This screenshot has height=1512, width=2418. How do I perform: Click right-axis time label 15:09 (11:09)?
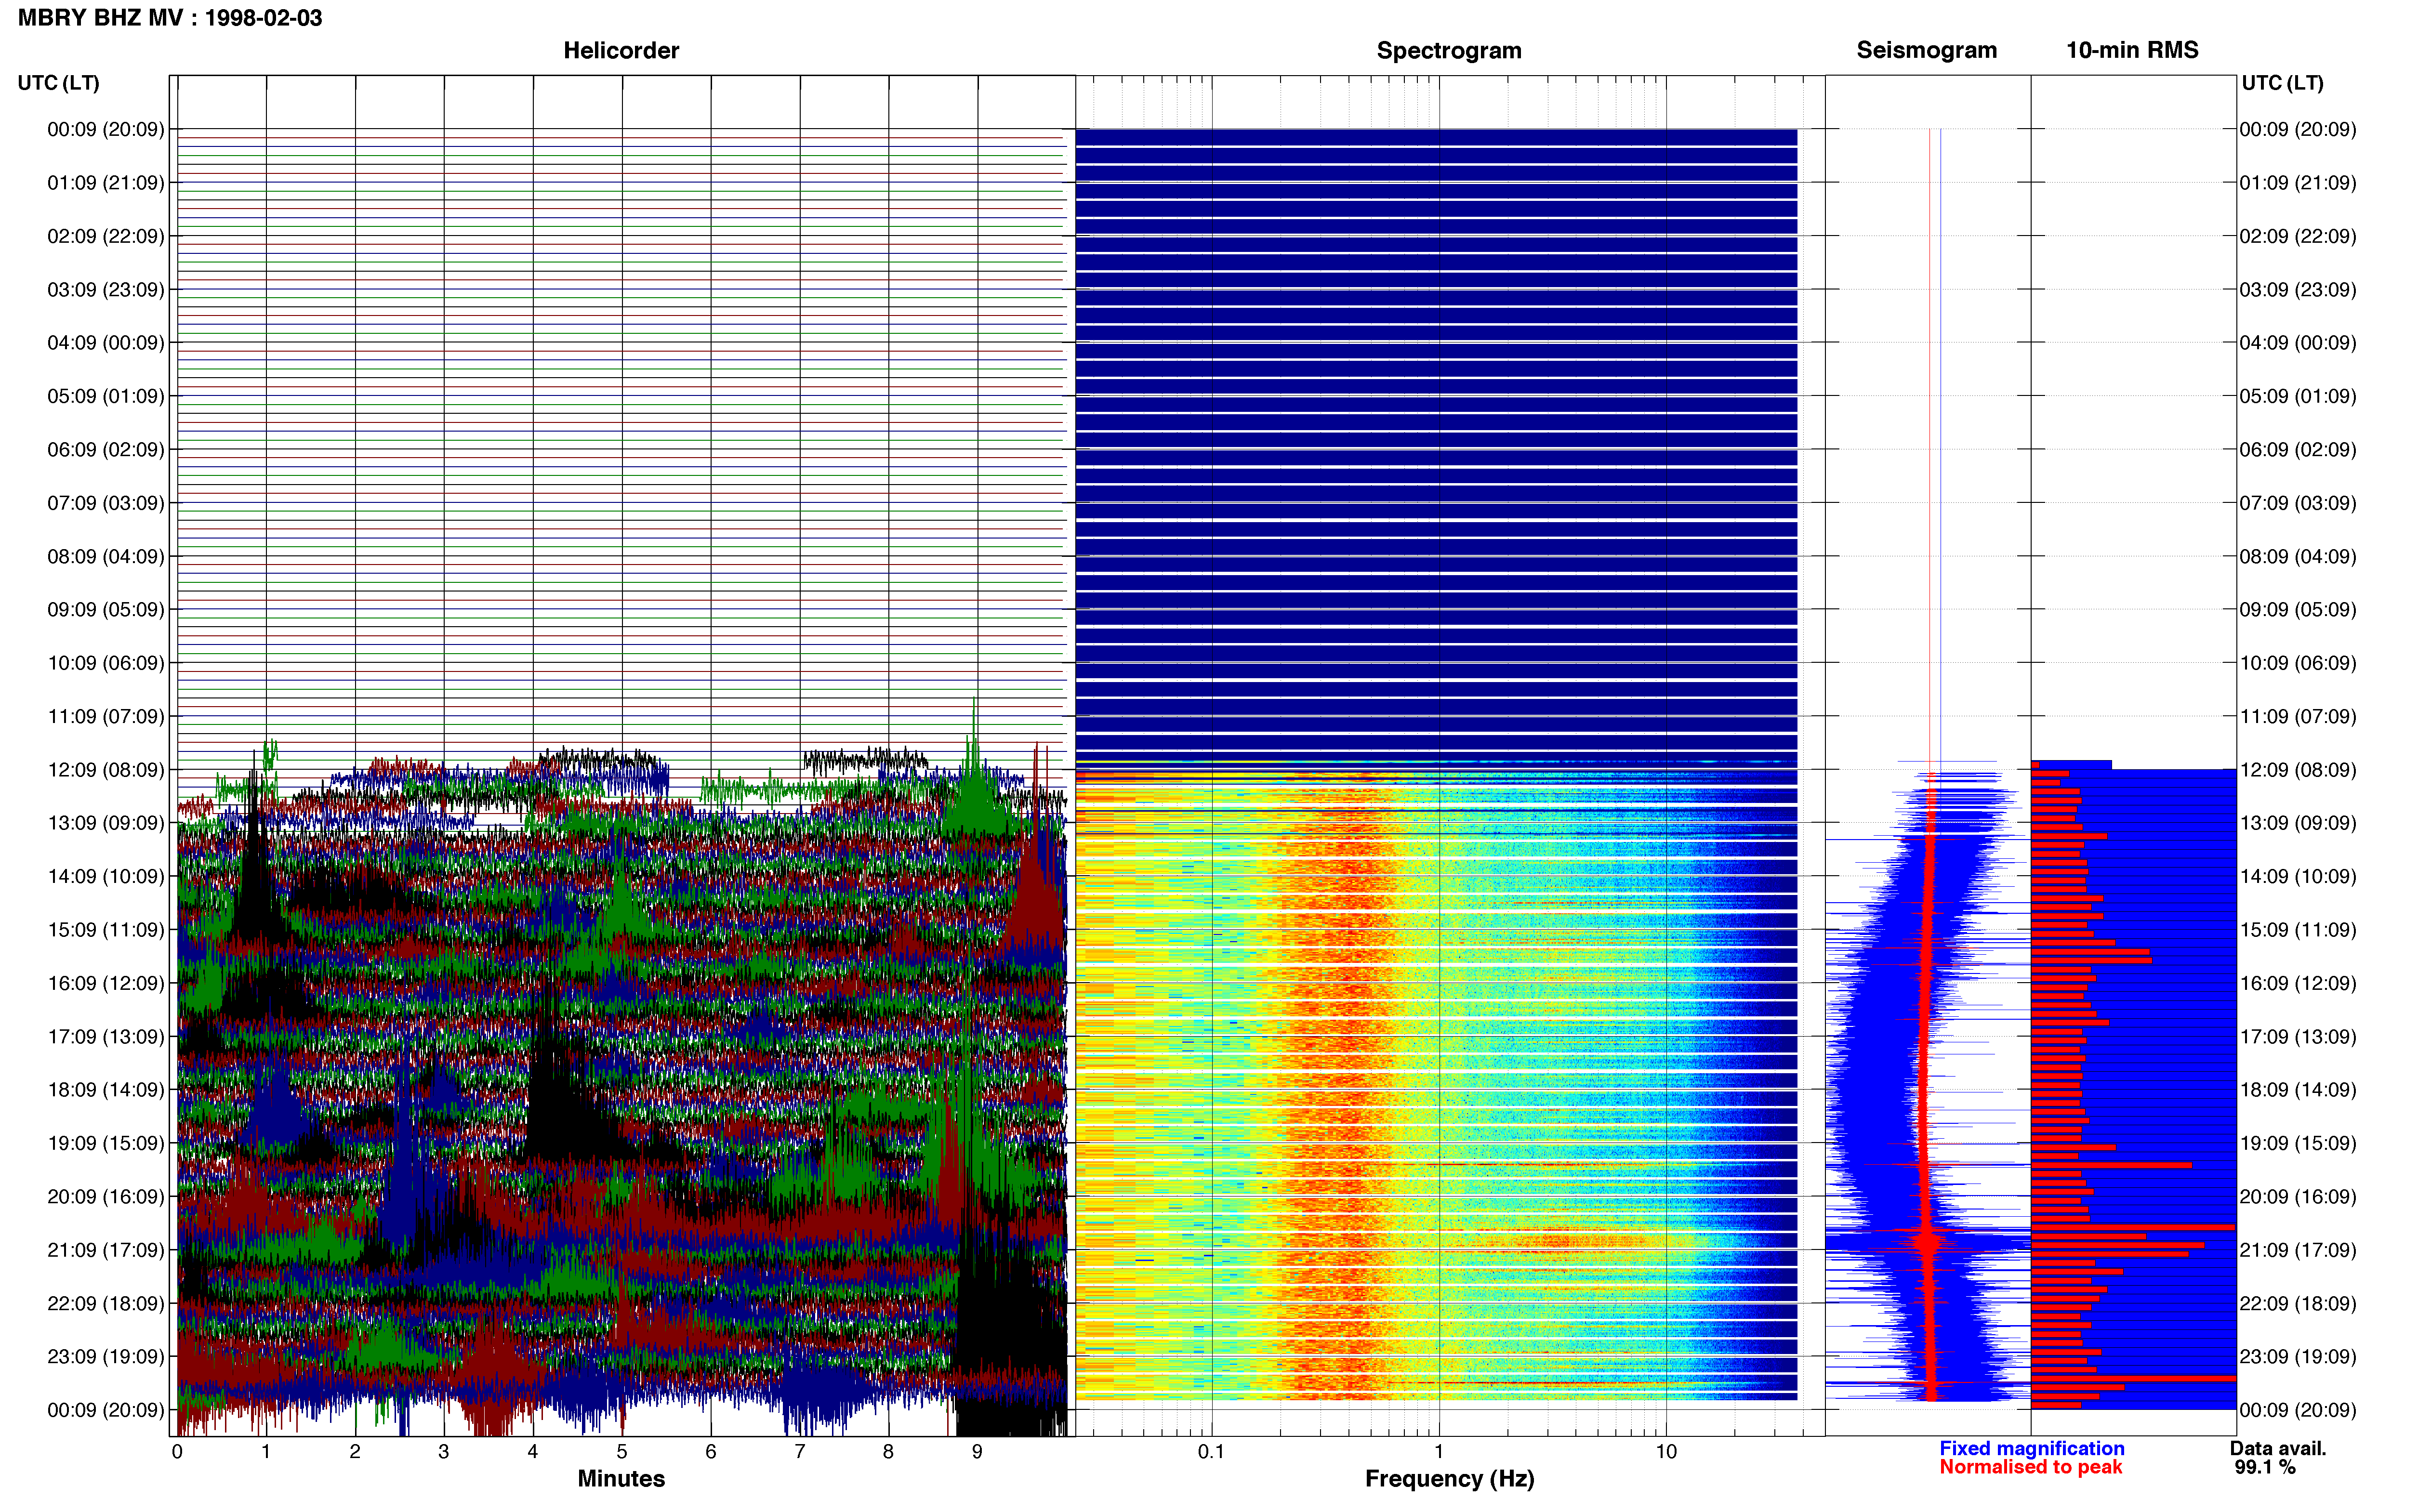[x=2298, y=930]
